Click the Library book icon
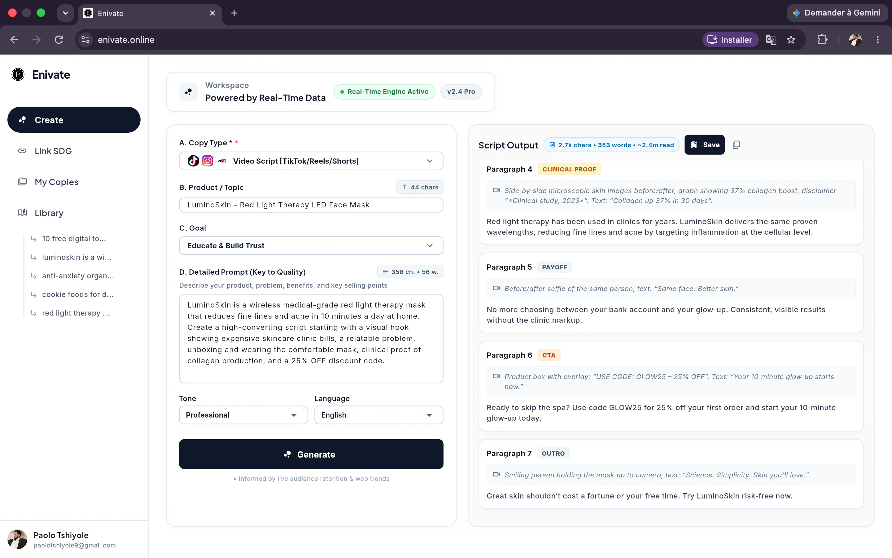The height and width of the screenshot is (558, 892). tap(22, 213)
